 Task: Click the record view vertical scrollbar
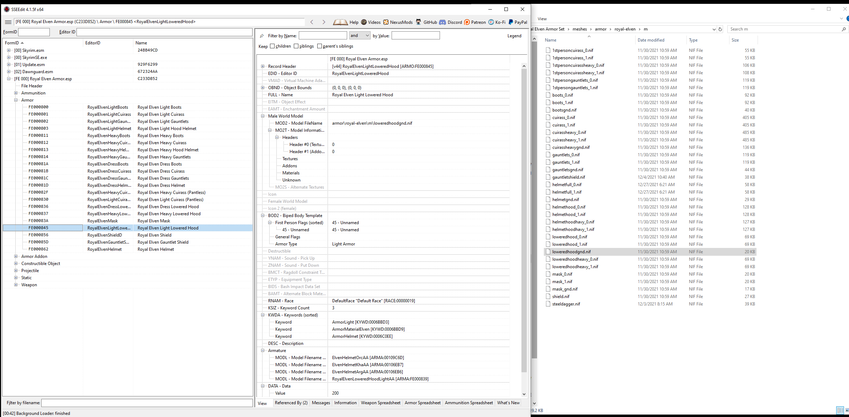pos(524,220)
